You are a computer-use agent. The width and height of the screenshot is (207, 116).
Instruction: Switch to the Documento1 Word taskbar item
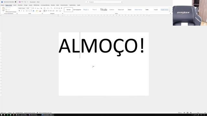48,115
